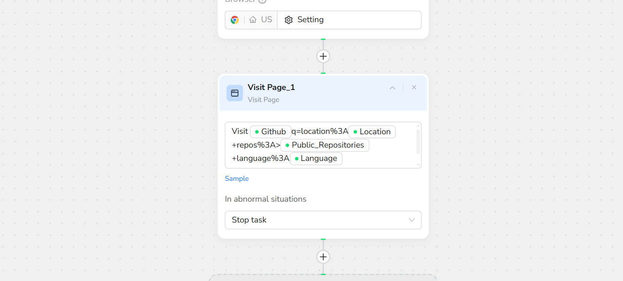Click the Language variable chip
This screenshot has width=623, height=281.
tap(316, 158)
